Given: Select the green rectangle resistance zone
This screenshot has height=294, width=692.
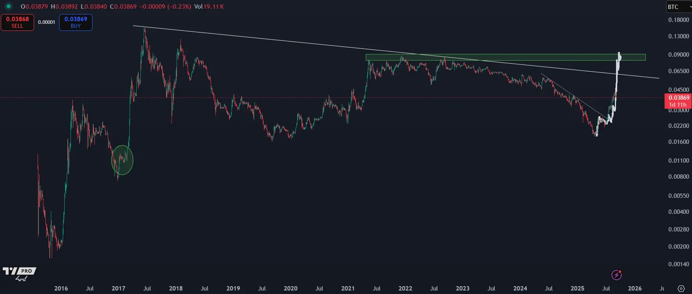Looking at the screenshot, I should tap(505, 57).
